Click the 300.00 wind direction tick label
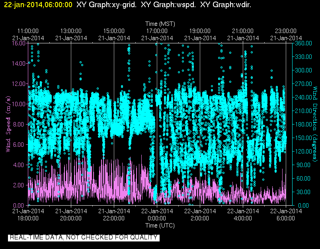This screenshot has height=249, width=320. [303, 70]
